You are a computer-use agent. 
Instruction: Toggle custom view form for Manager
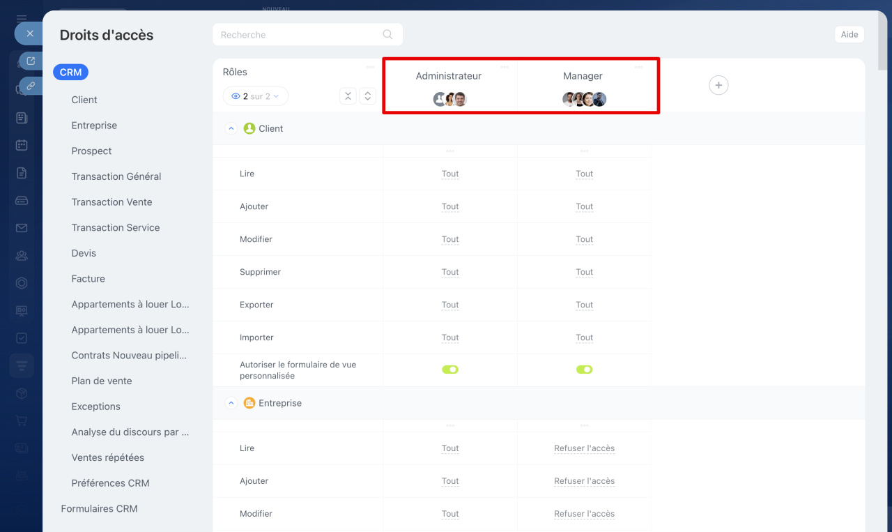[x=584, y=370]
